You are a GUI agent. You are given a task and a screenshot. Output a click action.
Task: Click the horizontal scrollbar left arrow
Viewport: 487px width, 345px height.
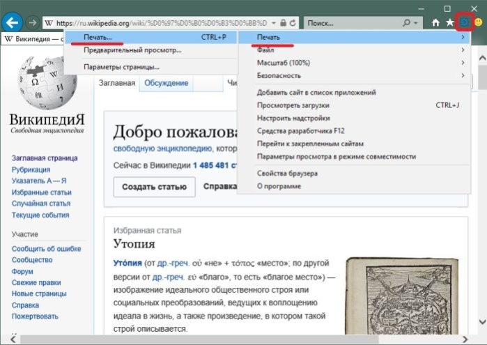click(x=13, y=339)
